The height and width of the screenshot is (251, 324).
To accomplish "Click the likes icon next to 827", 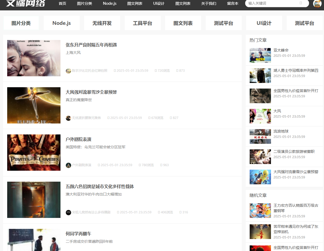I will (x=171, y=118).
